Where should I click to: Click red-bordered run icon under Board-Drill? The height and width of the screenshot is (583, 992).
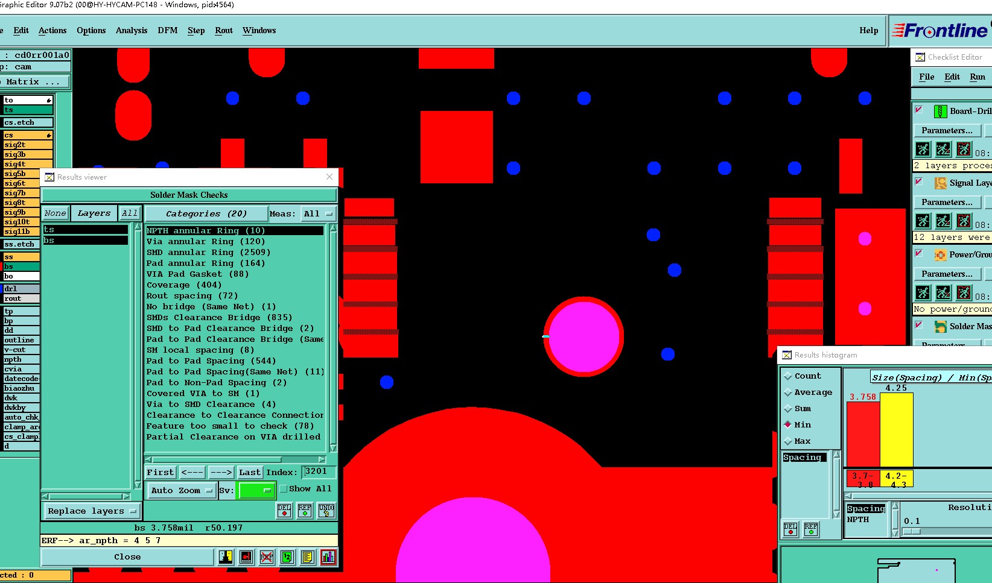(x=964, y=149)
